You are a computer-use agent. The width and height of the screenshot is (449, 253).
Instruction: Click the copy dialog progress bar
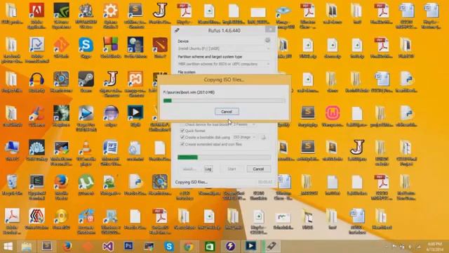pyautogui.click(x=224, y=100)
